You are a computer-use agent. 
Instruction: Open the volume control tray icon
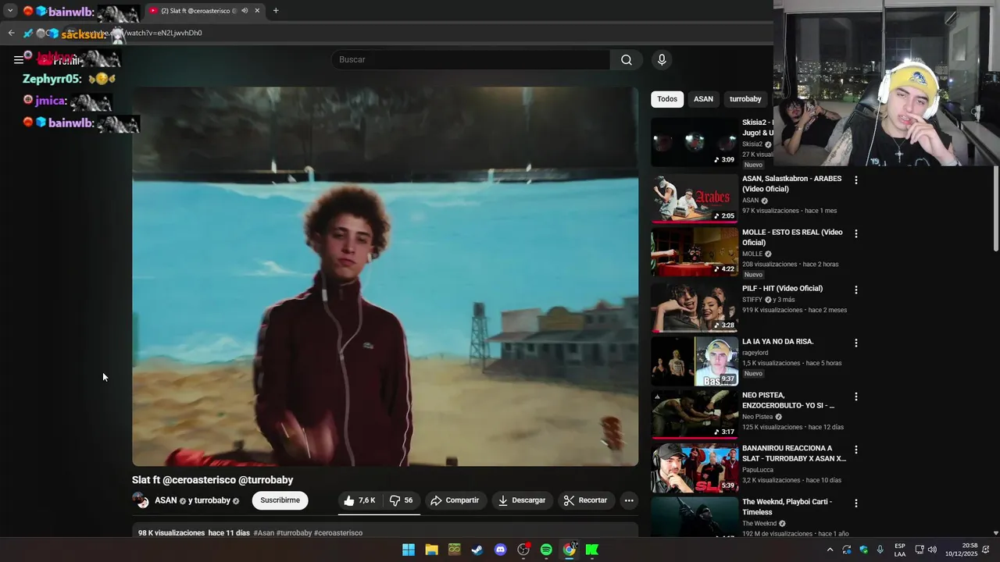point(932,550)
